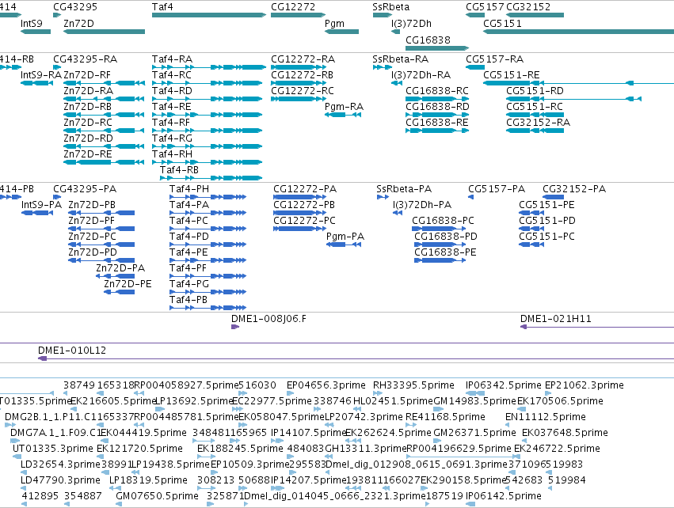Select EST label EK246722.5prime

(557, 449)
